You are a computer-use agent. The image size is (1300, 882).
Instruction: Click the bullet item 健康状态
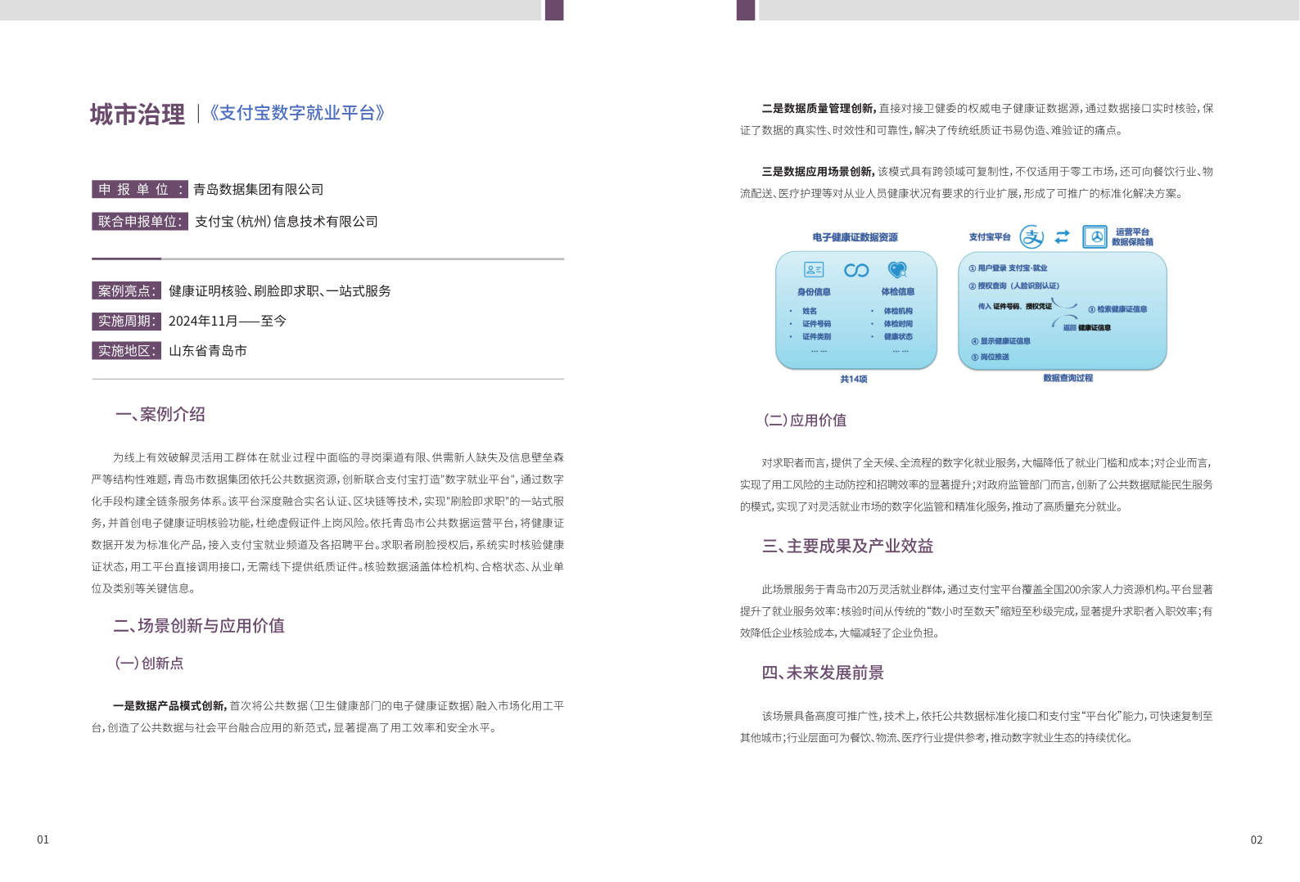(x=898, y=337)
